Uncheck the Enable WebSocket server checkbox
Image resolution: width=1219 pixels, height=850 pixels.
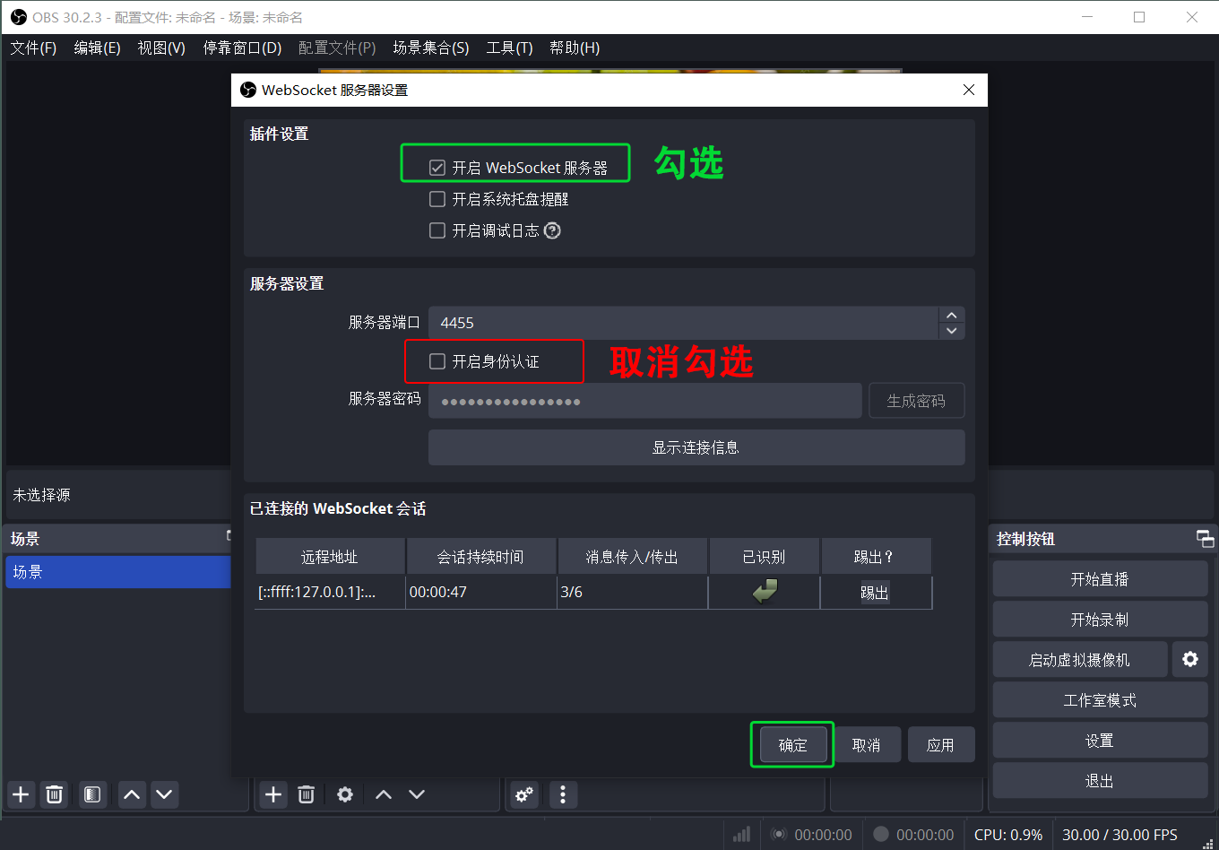coord(437,168)
